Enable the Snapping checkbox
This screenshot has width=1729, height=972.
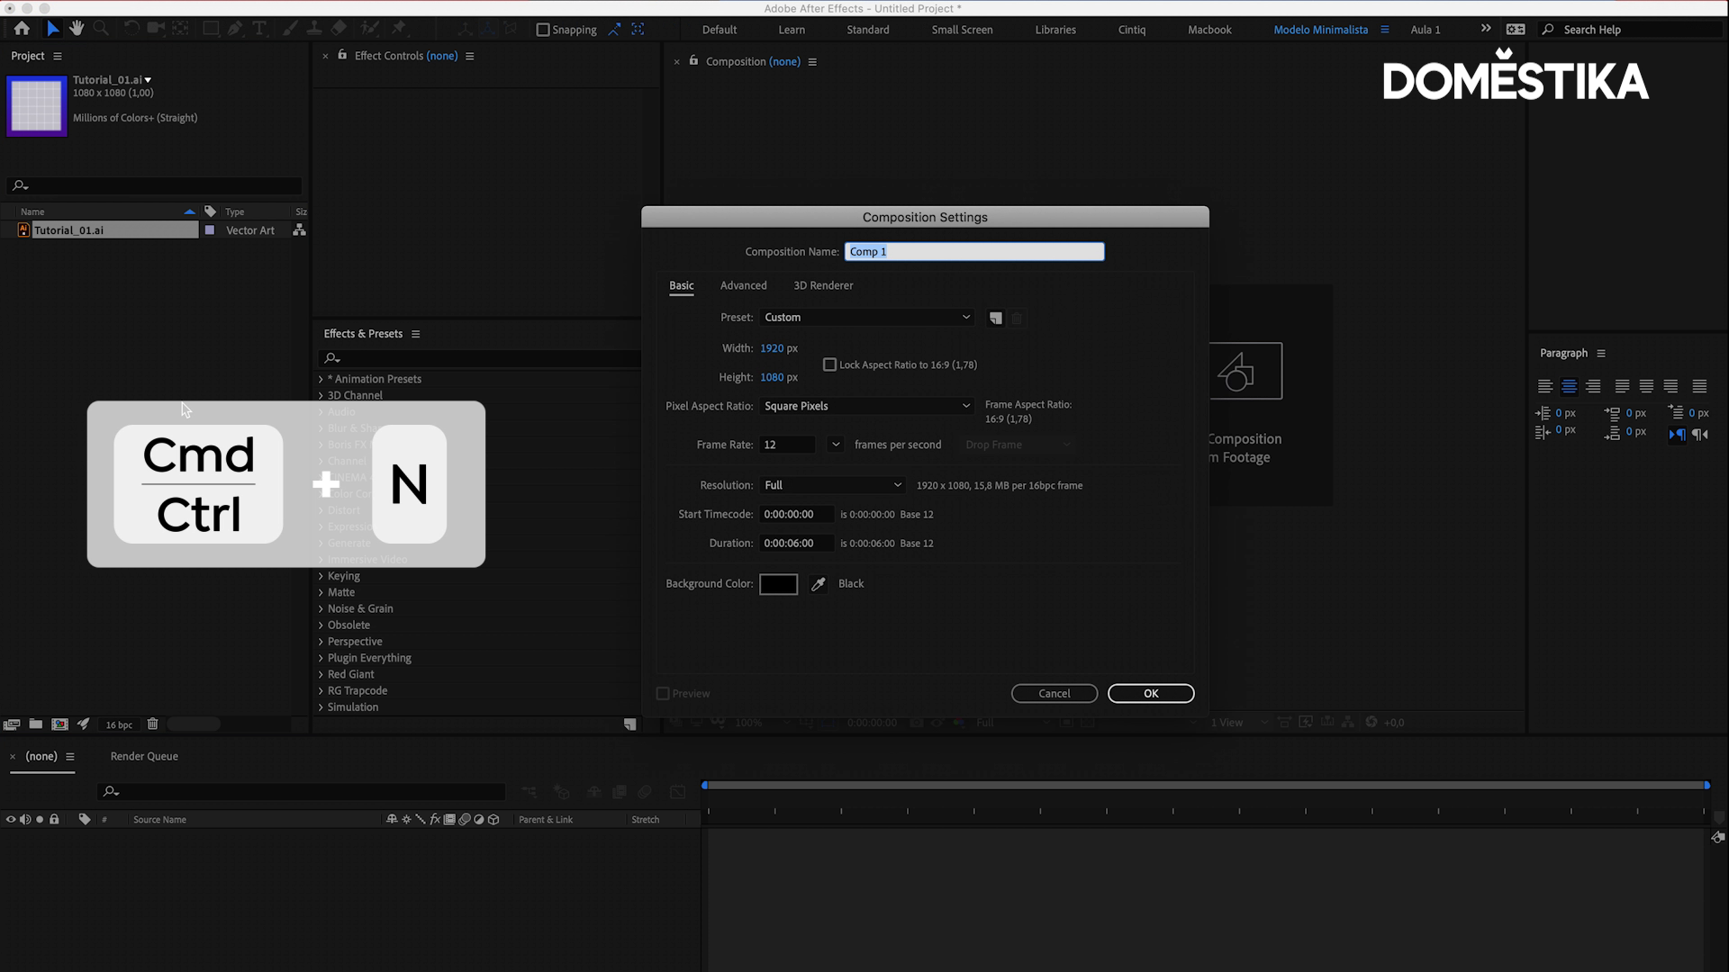543,30
